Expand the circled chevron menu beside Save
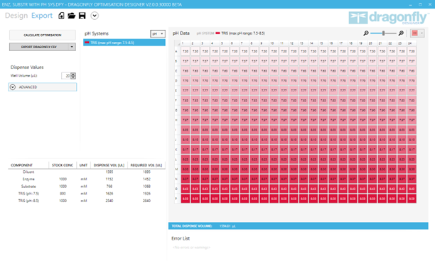This screenshot has height=261, width=435. (95, 16)
